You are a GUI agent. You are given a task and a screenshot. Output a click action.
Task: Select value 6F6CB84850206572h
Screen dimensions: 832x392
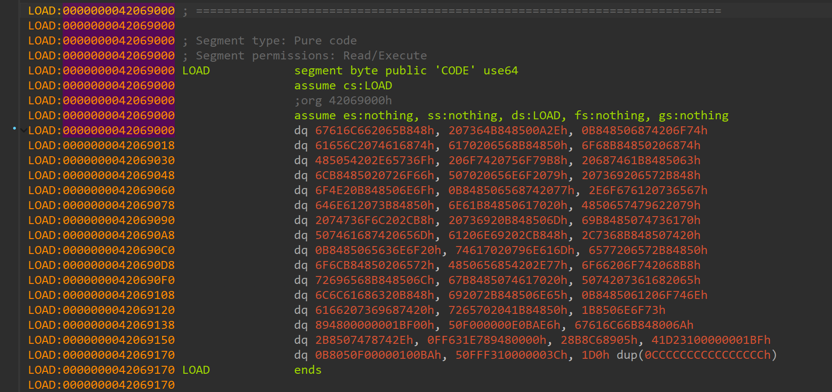(374, 265)
